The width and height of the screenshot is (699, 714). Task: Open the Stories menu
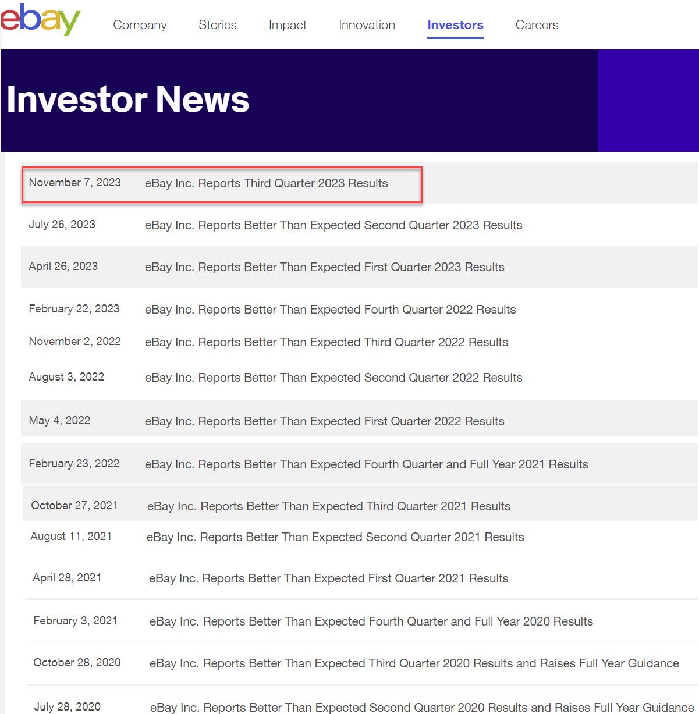click(218, 25)
